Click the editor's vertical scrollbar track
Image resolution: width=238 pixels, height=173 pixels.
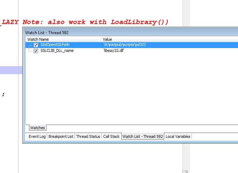185,157
